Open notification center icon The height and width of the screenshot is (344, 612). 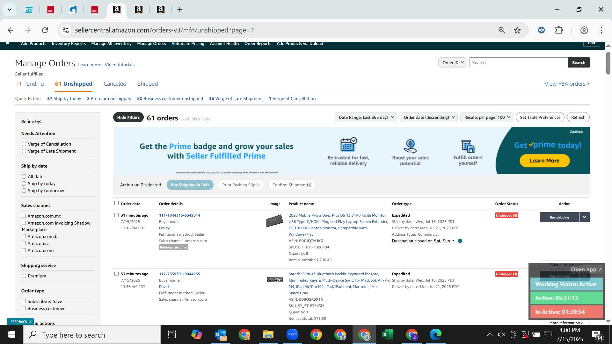click(597, 335)
